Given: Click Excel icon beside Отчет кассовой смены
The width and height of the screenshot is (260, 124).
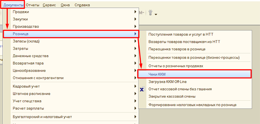Looking at the screenshot, I should coord(142,89).
